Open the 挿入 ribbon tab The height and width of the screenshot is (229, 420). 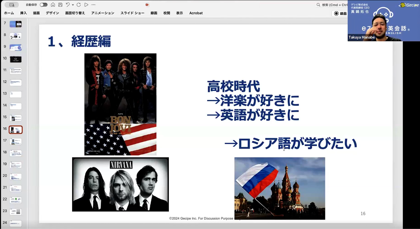23,13
